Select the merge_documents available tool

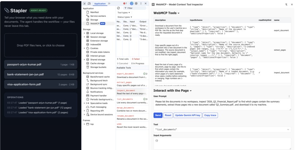pos(132,109)
